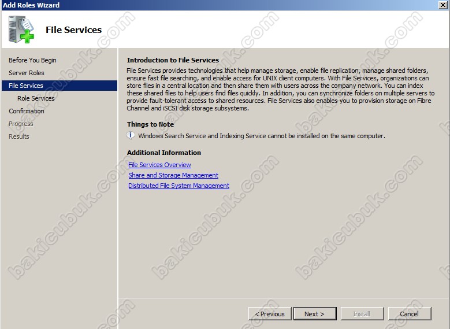Image resolution: width=450 pixels, height=329 pixels.
Task: Open Share and Storage Management link
Action: click(173, 175)
